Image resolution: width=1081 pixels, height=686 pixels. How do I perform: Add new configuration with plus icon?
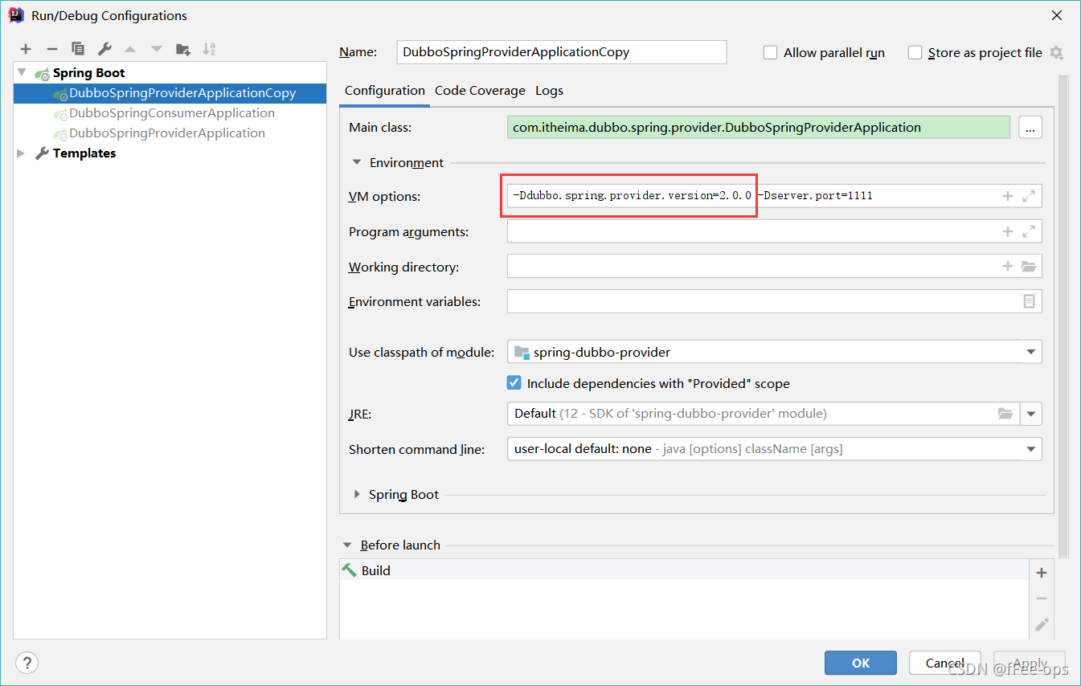[26, 49]
